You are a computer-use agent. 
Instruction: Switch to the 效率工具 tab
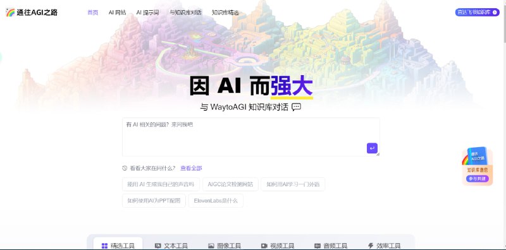point(384,246)
